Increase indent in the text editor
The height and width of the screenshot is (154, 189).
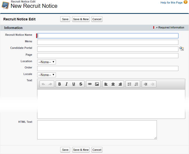pyautogui.click(x=145, y=84)
